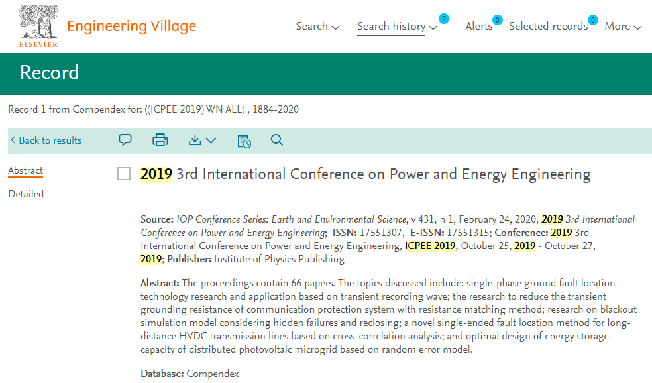
Task: Print this record with printer icon
Action: (160, 140)
